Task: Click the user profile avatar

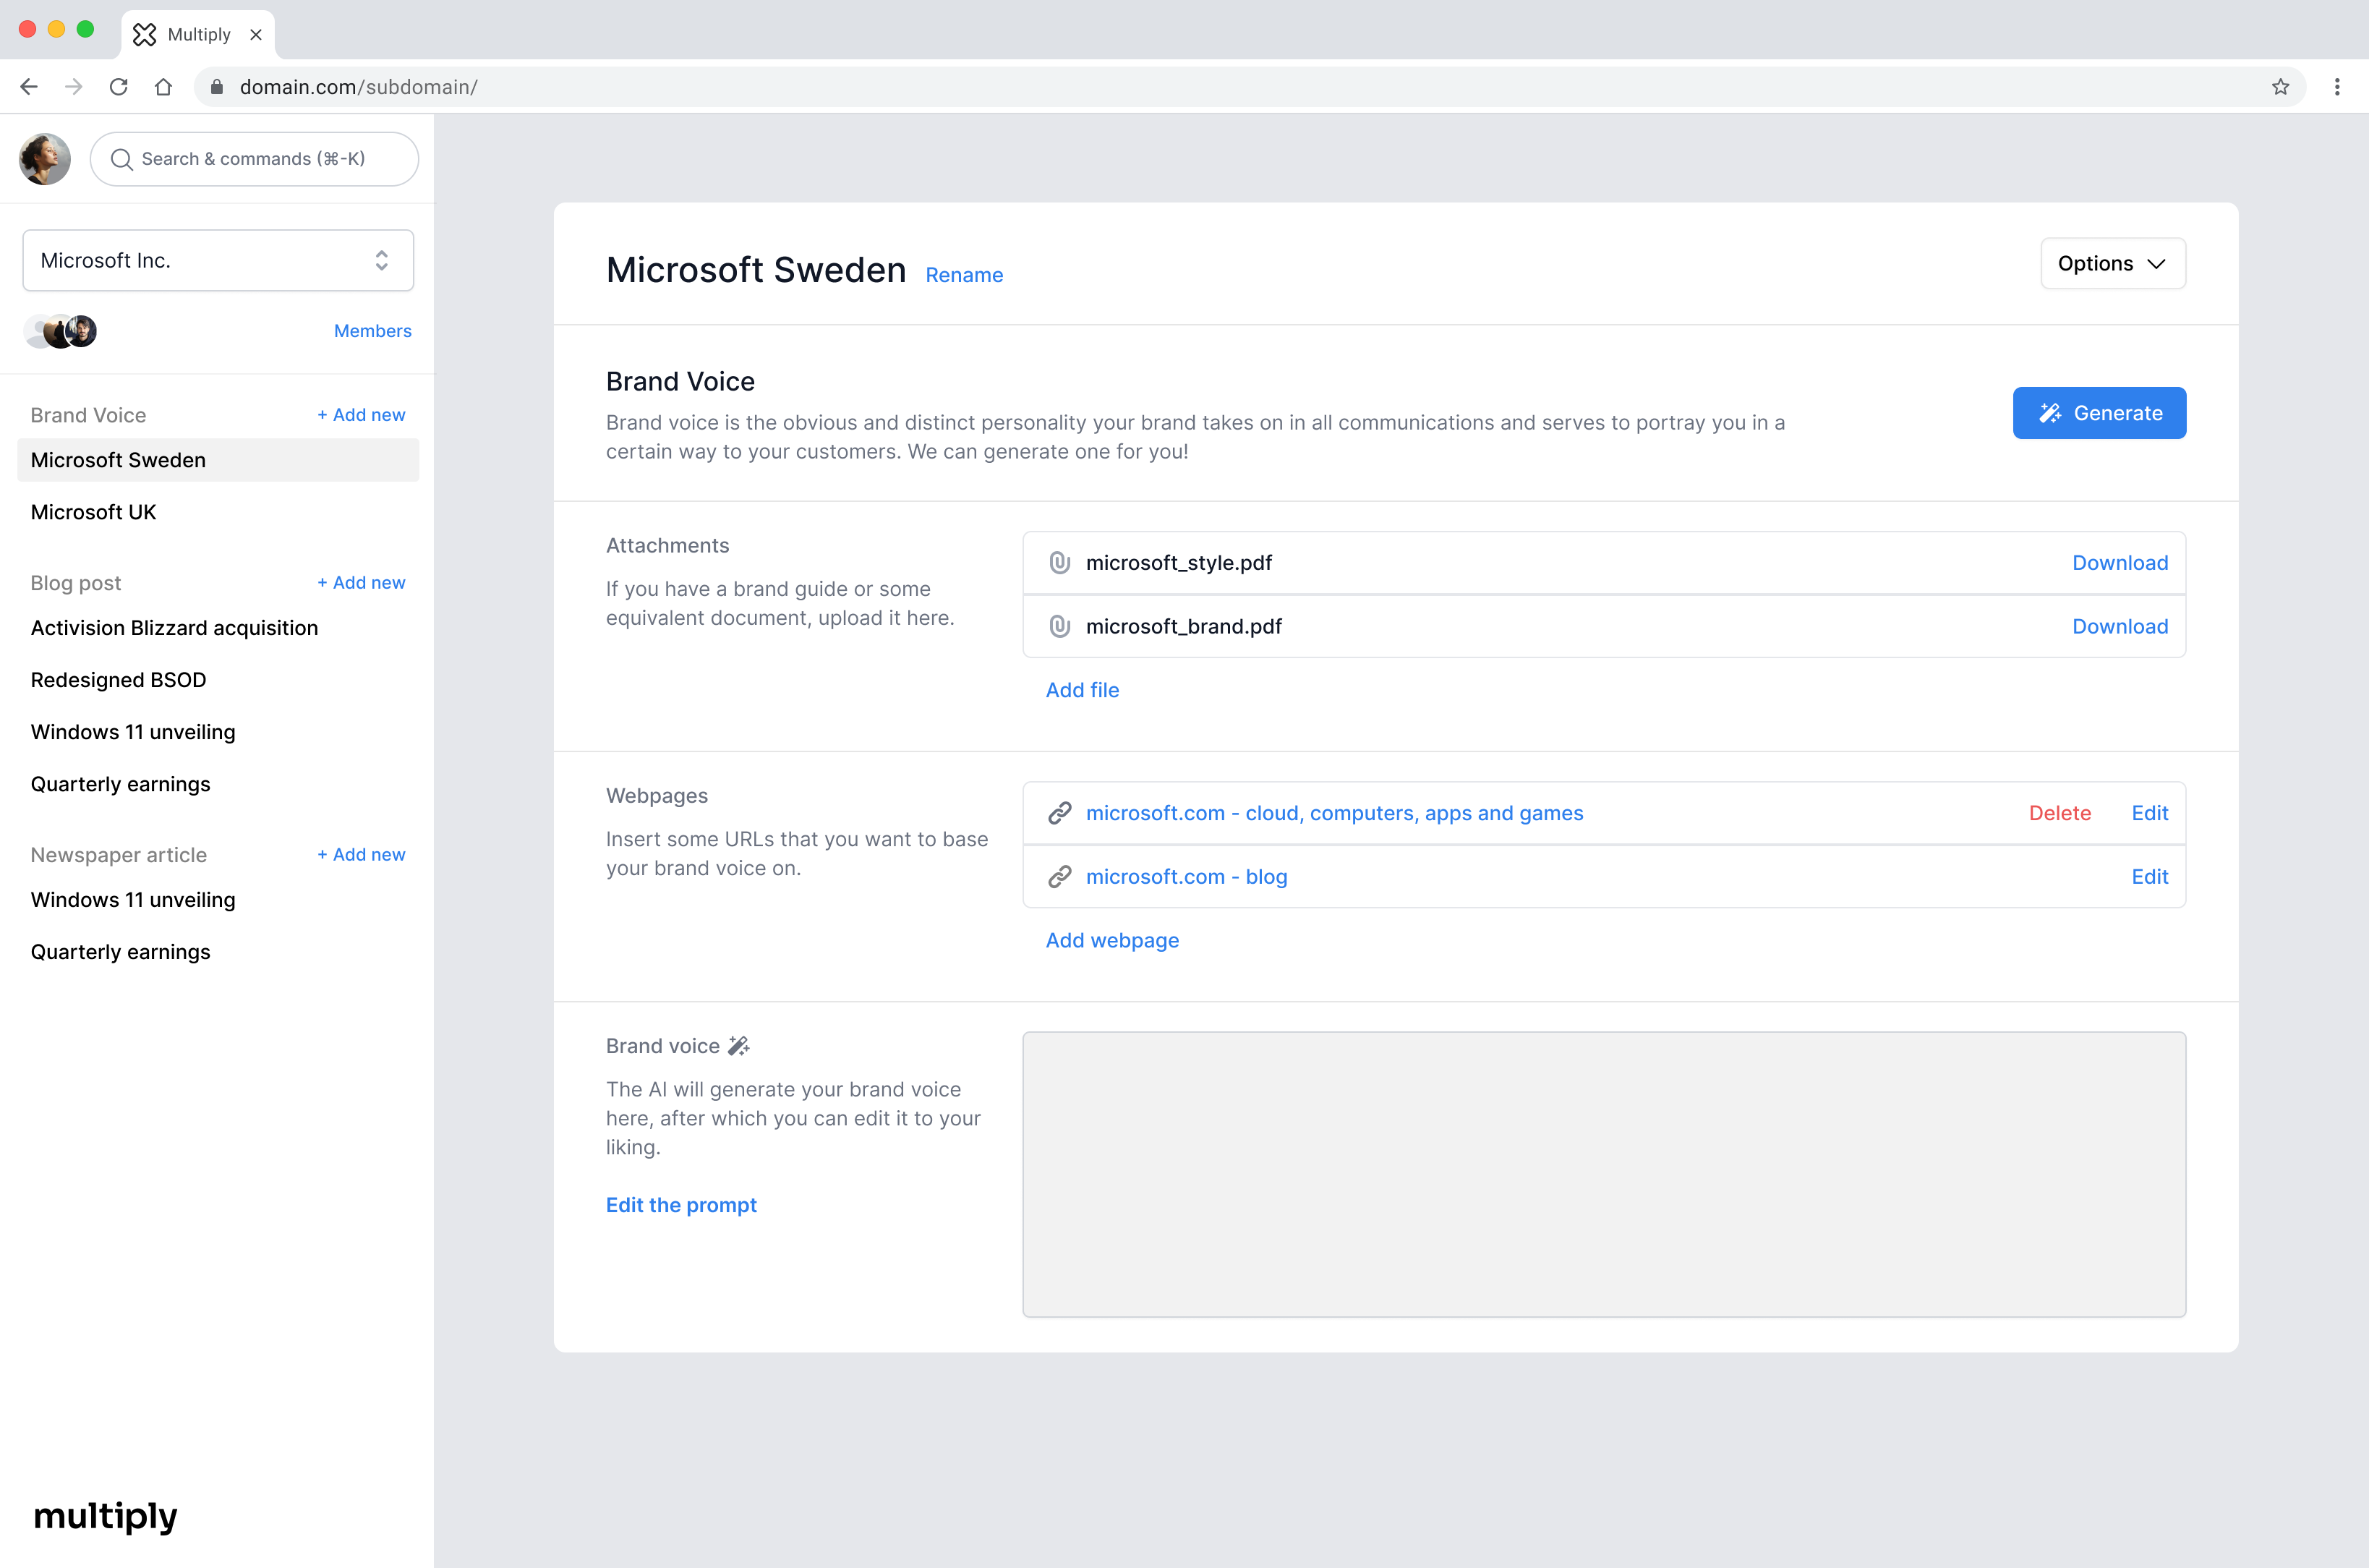Action: pyautogui.click(x=45, y=159)
